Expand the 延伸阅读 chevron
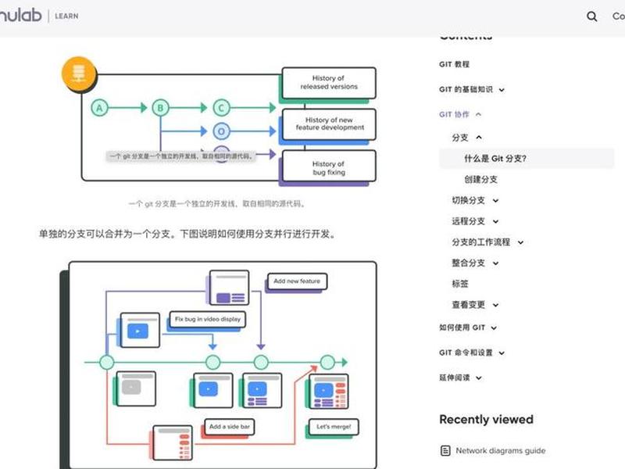The height and width of the screenshot is (469, 625). (479, 378)
